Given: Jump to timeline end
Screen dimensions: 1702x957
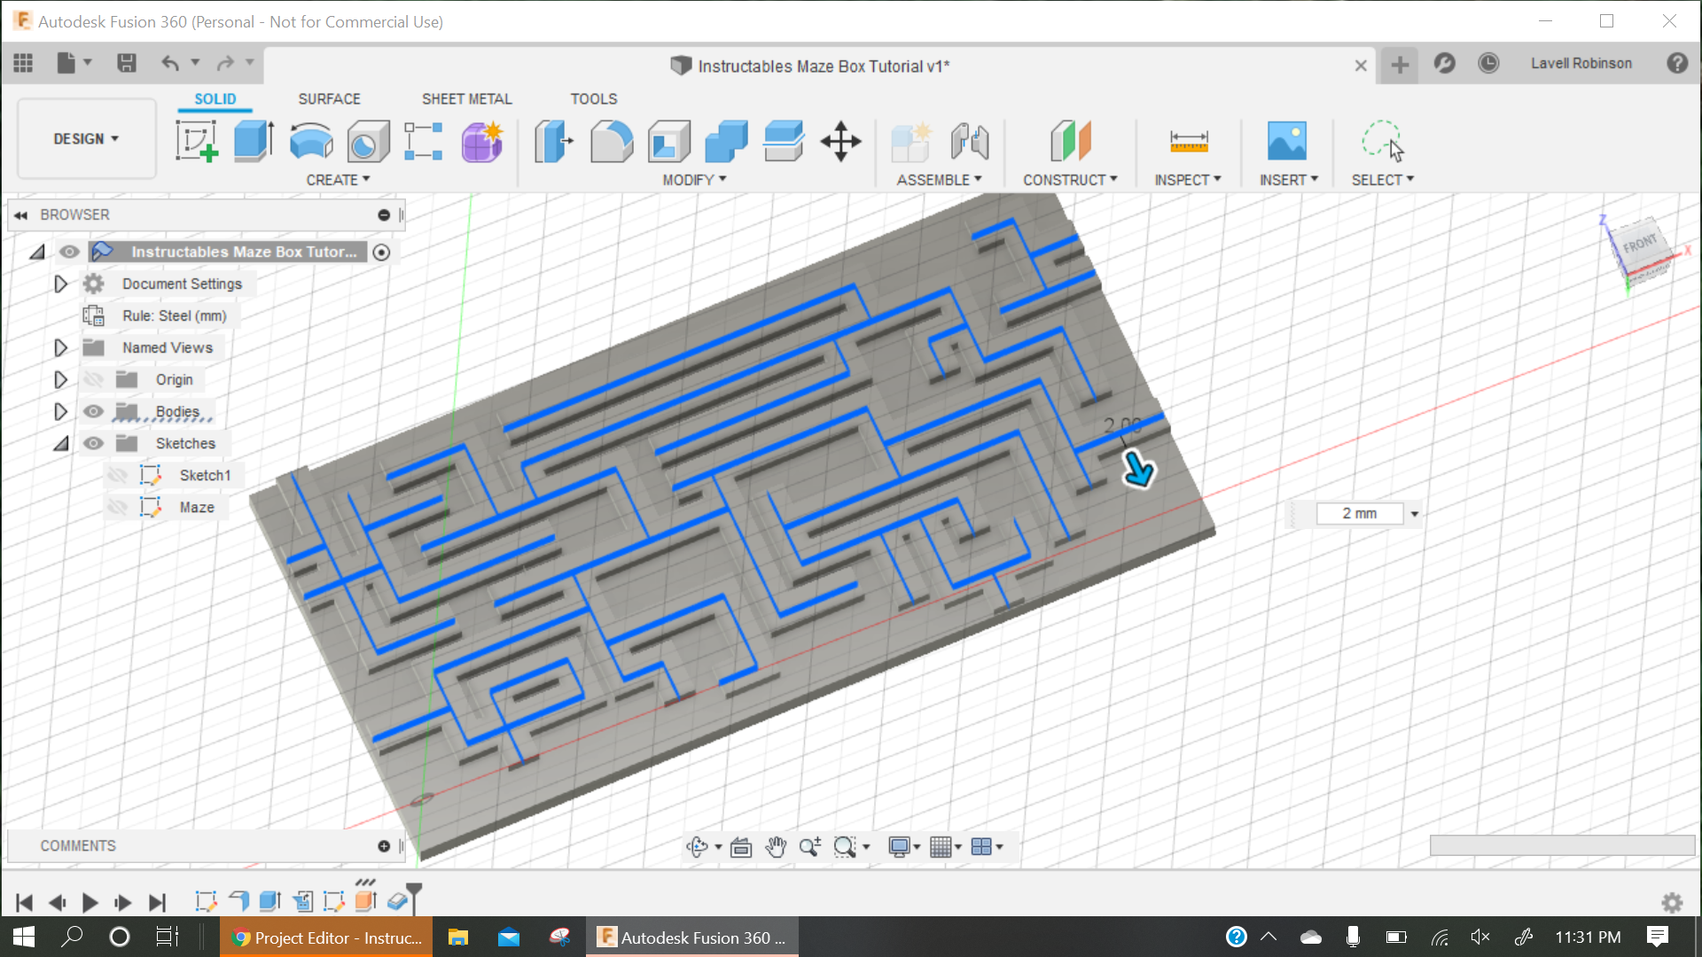Looking at the screenshot, I should tap(157, 902).
